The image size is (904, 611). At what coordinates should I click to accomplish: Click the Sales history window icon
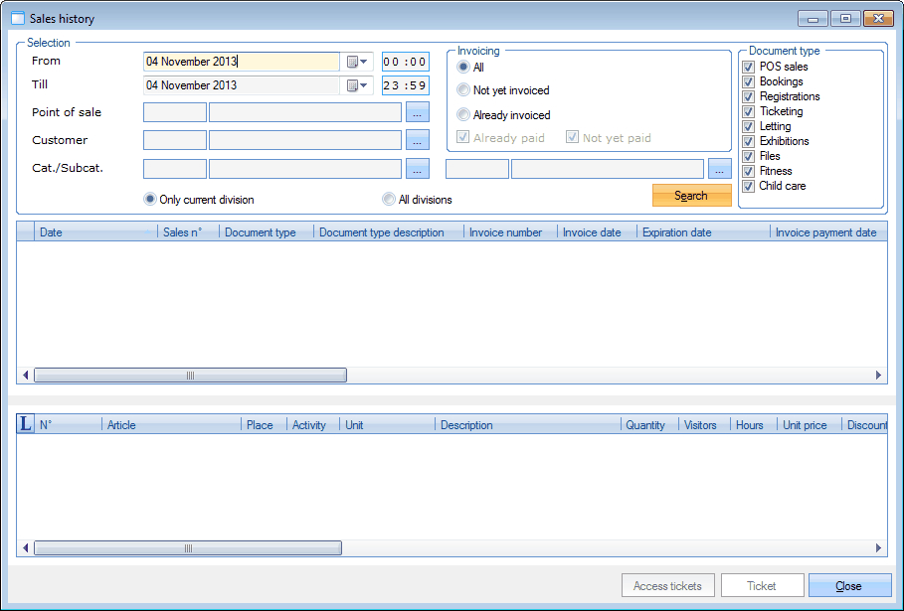click(x=17, y=18)
